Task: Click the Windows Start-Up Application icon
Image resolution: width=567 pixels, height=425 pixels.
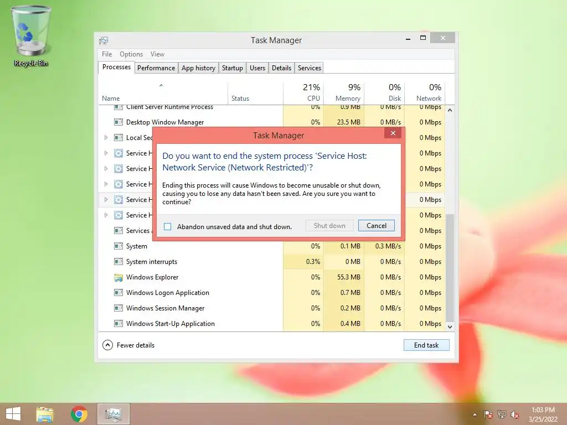Action: [x=118, y=324]
